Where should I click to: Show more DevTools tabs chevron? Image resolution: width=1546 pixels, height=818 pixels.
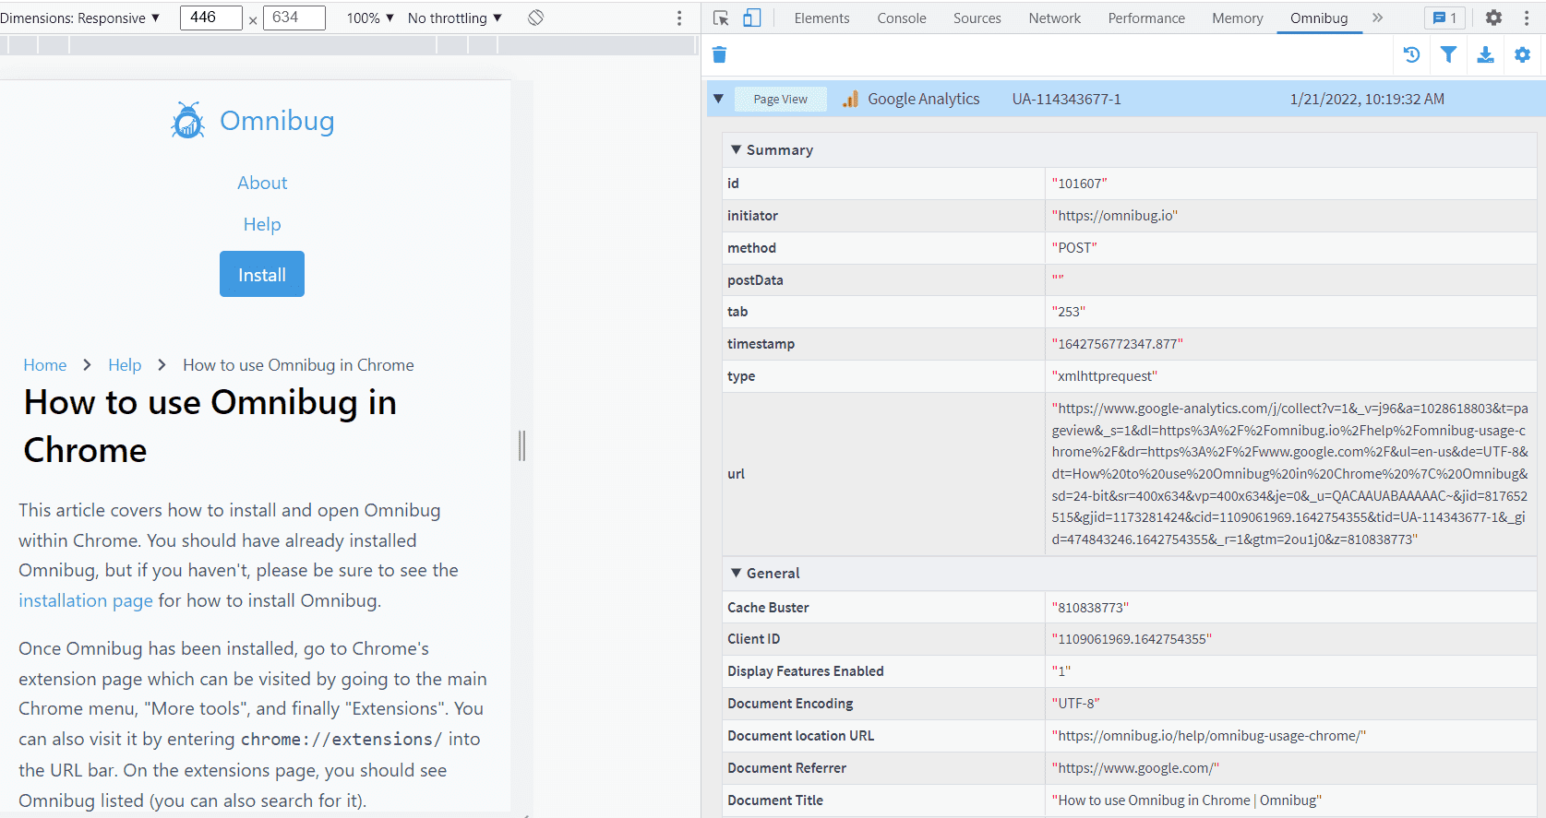coord(1378,18)
